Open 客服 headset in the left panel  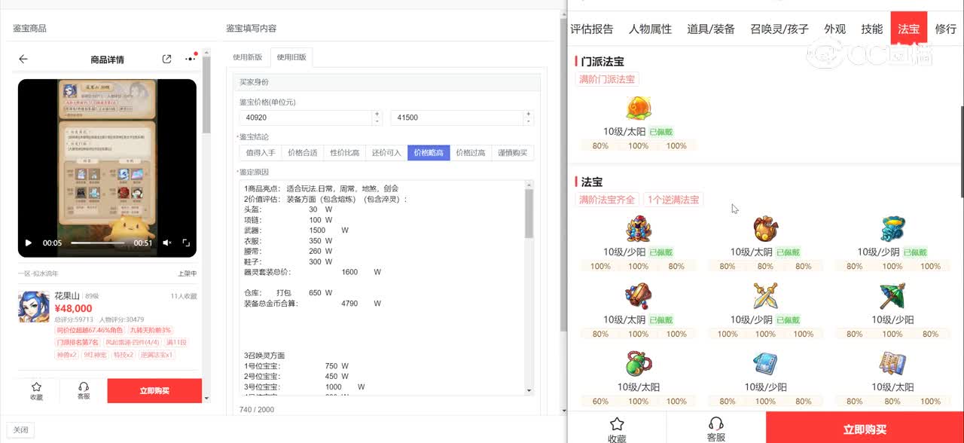(x=84, y=390)
